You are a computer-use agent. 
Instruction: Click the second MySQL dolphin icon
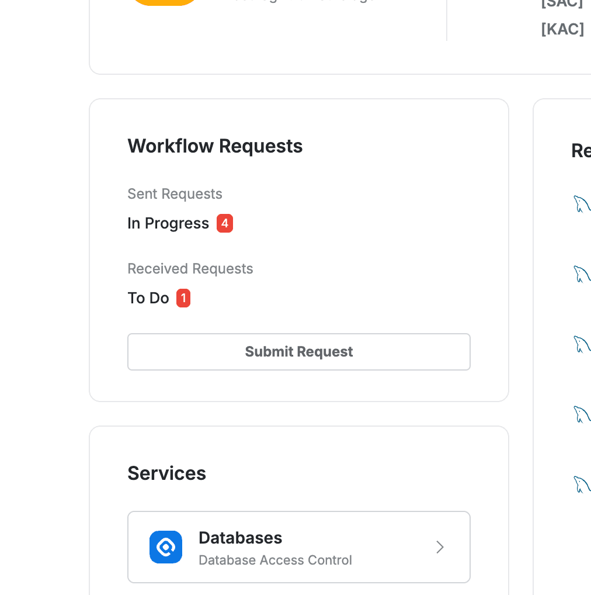582,274
